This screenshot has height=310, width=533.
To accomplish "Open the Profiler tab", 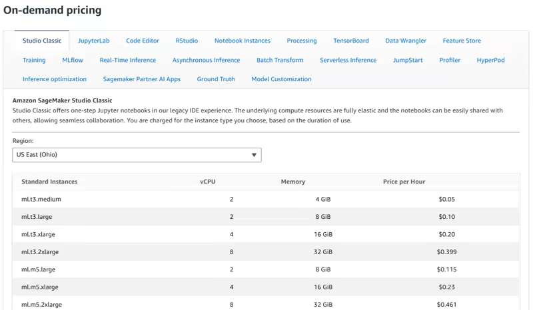I will click(x=449, y=60).
